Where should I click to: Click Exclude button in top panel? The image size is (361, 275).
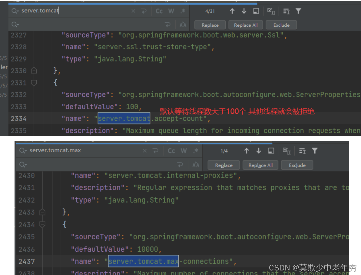(281, 25)
